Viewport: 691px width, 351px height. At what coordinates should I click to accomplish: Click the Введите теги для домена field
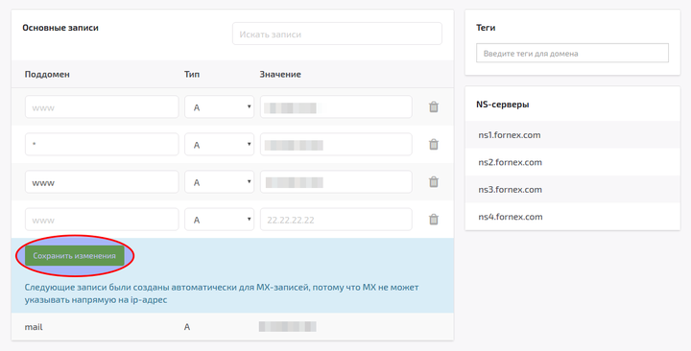[x=572, y=53]
